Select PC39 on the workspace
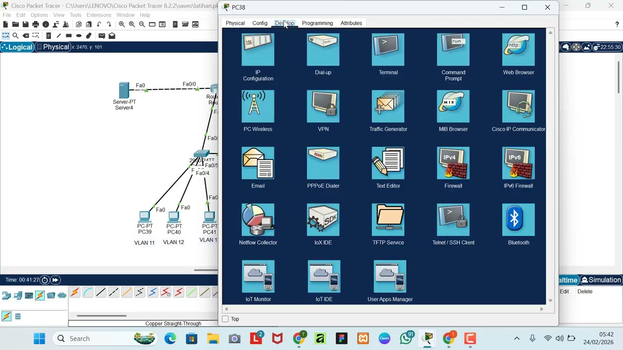Viewport: 623px width, 350px height. [x=145, y=217]
